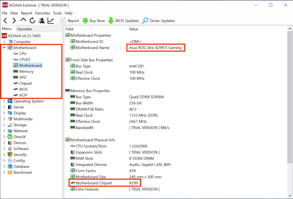The height and width of the screenshot is (199, 293).
Task: Select the CPU Sockets/Slots field row
Action: [109, 146]
